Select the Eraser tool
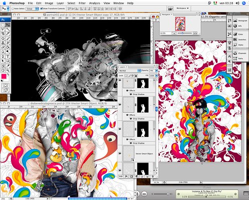249x200 pixels. (3, 47)
